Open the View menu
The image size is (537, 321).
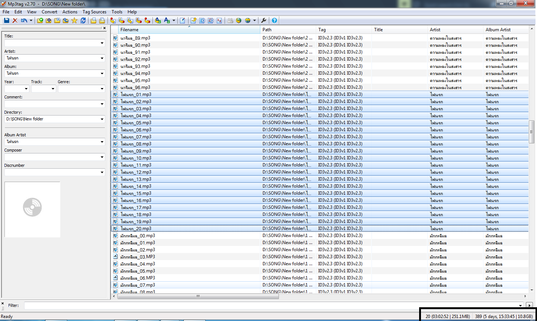coord(32,12)
